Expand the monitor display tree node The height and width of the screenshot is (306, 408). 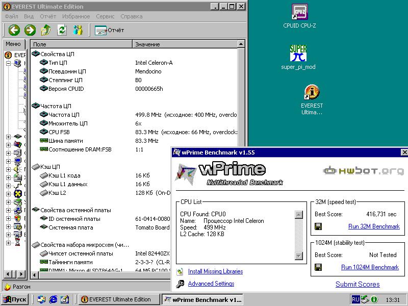pyautogui.click(x=8, y=161)
